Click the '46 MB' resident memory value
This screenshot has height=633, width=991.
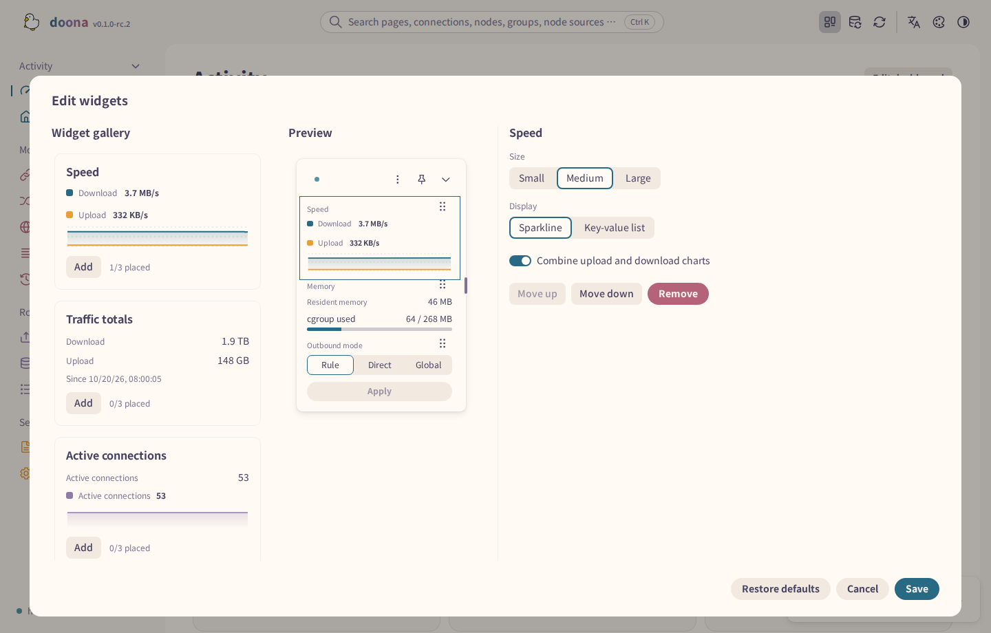440,302
